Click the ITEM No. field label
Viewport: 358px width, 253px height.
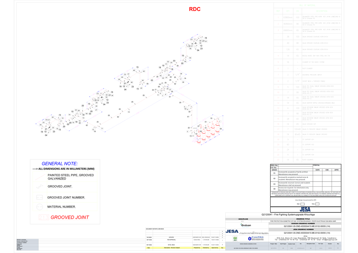click(316, 165)
